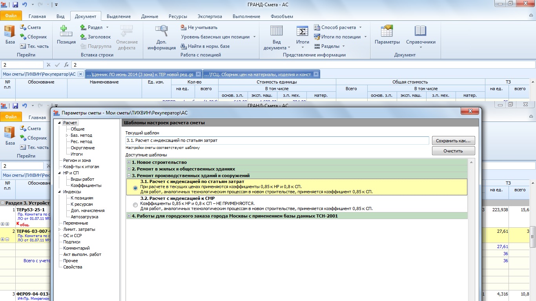Open the Параметры document settings icon
This screenshot has height=301, width=536.
click(x=387, y=35)
